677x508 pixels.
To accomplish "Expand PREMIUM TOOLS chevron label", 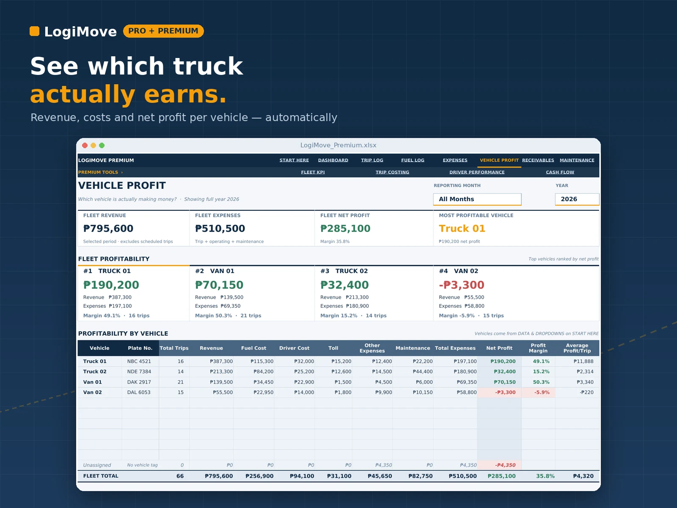I will point(100,172).
